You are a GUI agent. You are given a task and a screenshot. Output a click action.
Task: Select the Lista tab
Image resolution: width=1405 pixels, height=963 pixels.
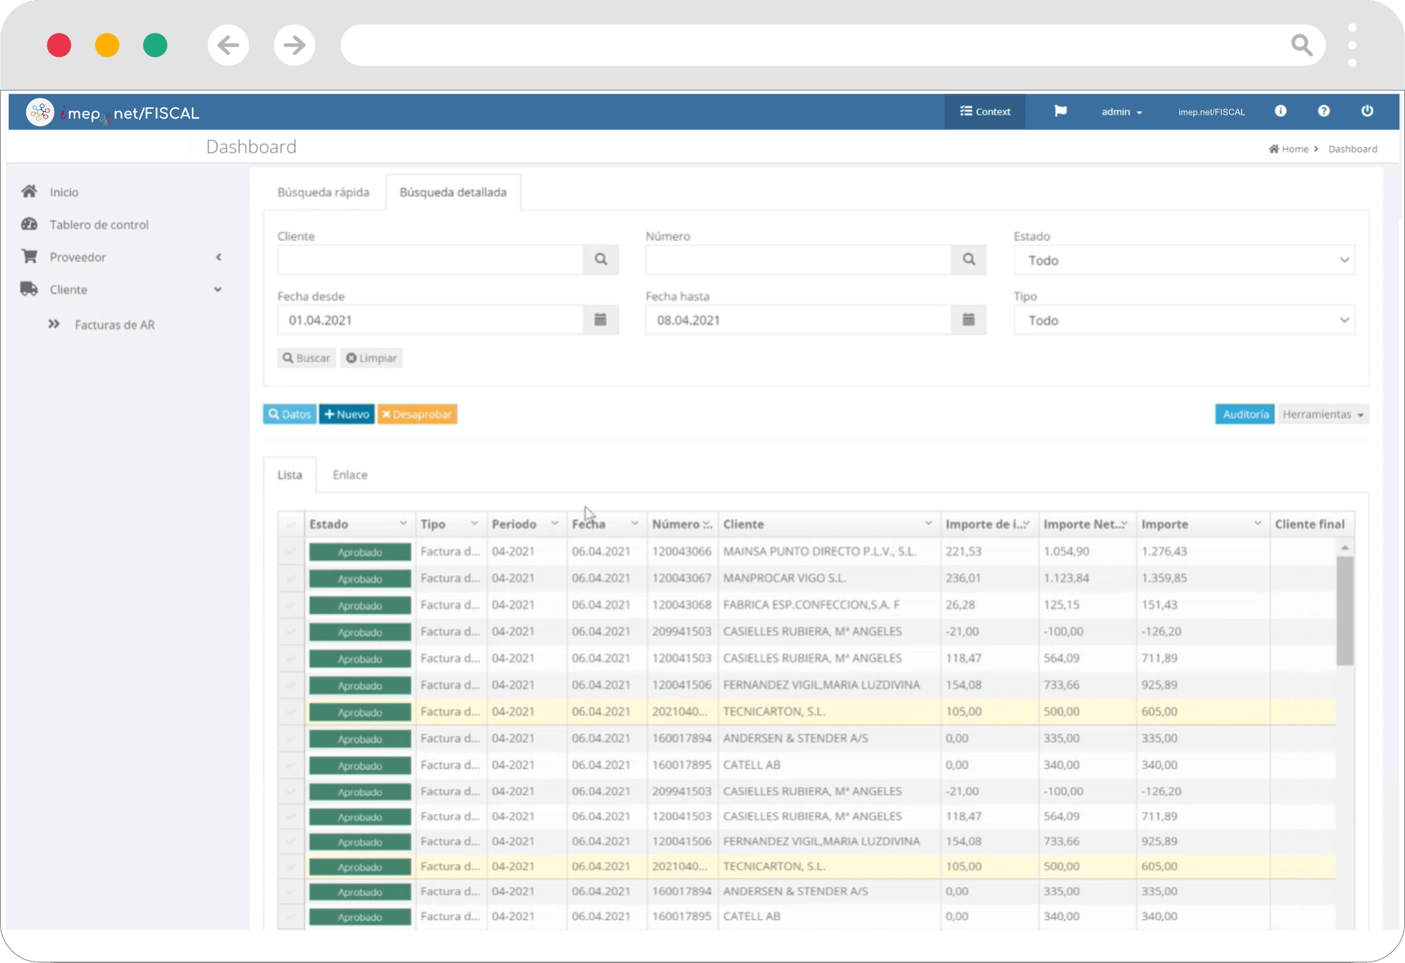click(x=290, y=475)
